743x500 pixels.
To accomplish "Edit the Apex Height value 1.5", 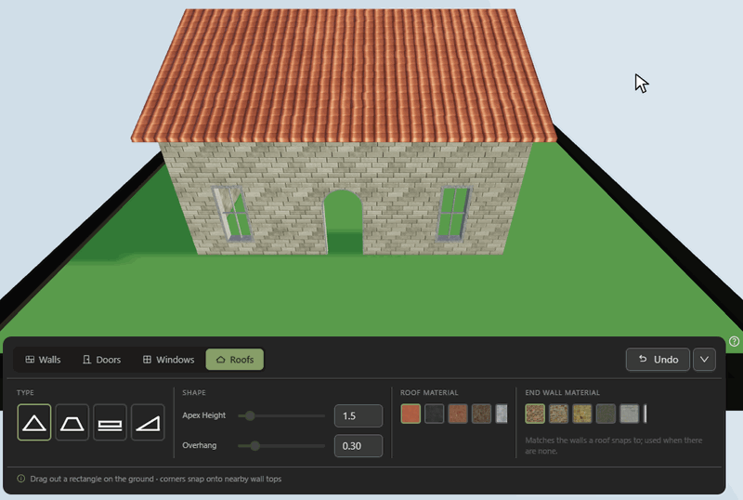I will tap(358, 416).
